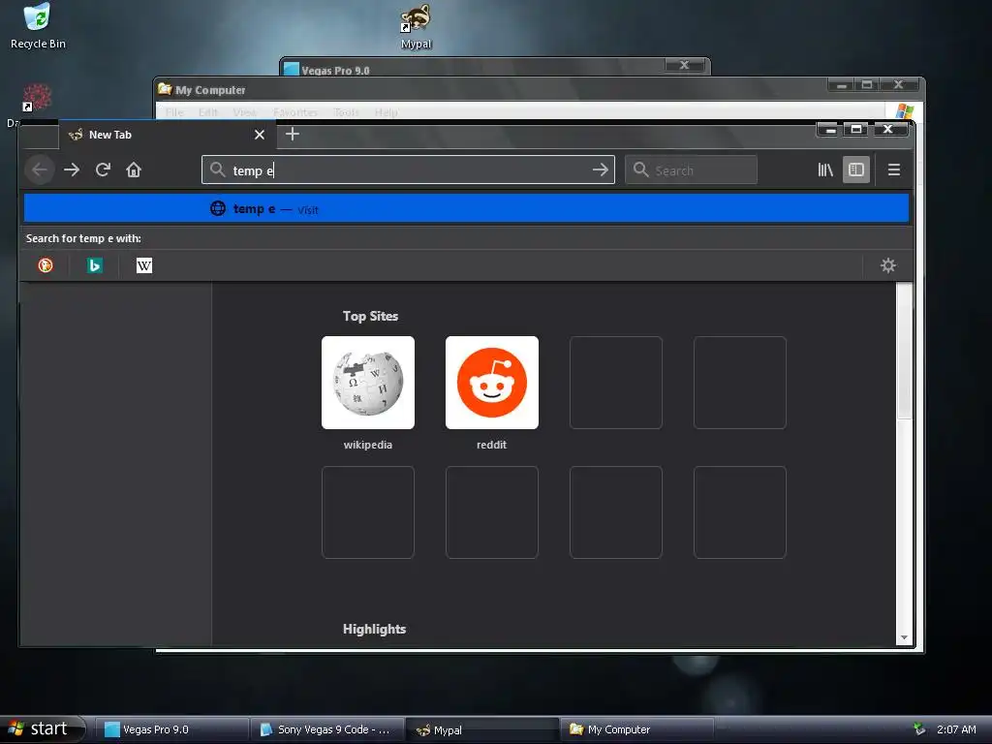This screenshot has width=992, height=744.
Task: Toggle the sidebar view button
Action: pos(856,170)
